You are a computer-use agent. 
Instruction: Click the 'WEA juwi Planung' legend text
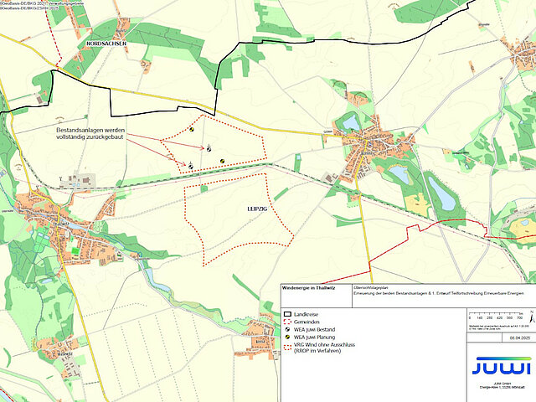(315, 337)
